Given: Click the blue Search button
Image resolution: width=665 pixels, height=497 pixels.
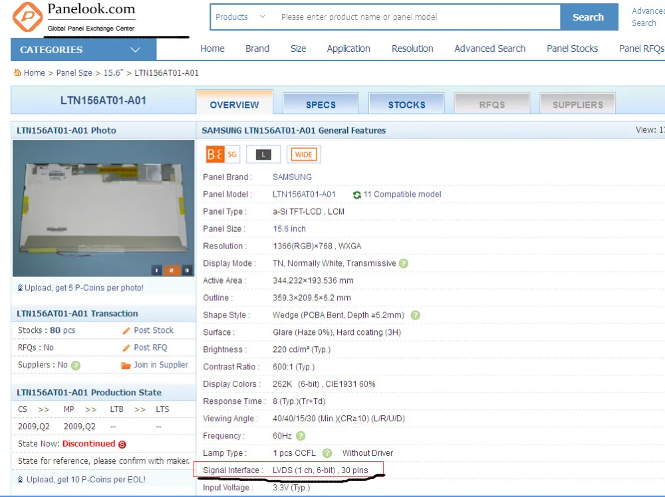Looking at the screenshot, I should (589, 17).
